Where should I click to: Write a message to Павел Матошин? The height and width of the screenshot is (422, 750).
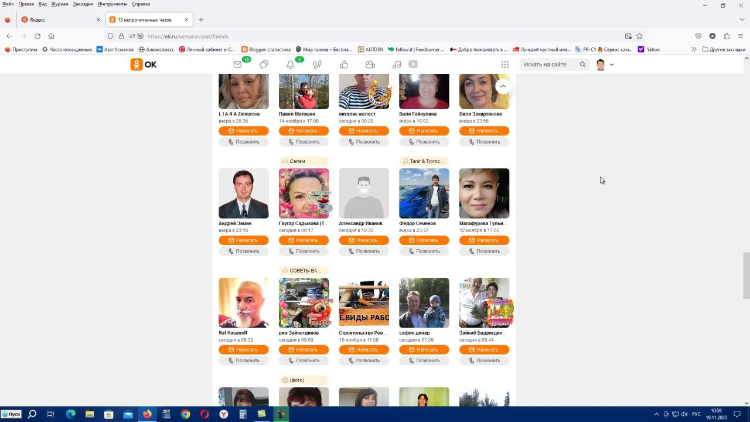click(x=304, y=131)
